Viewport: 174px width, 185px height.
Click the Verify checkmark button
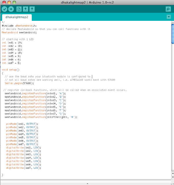click(5, 9)
